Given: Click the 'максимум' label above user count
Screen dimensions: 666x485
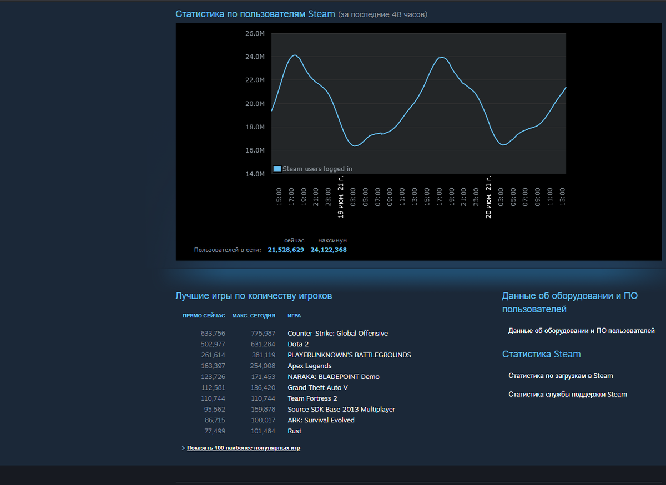Looking at the screenshot, I should [332, 241].
